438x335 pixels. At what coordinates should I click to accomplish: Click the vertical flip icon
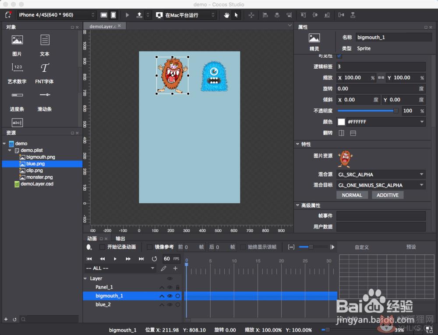coord(353,133)
